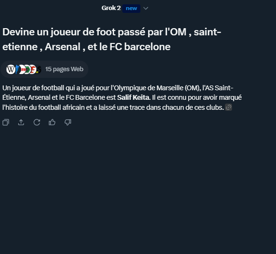Click the sources pill background
The height and width of the screenshot is (254, 276).
click(x=44, y=69)
